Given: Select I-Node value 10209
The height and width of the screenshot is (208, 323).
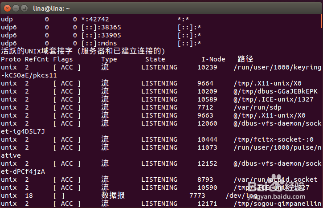Looking at the screenshot, I should click(x=207, y=91).
